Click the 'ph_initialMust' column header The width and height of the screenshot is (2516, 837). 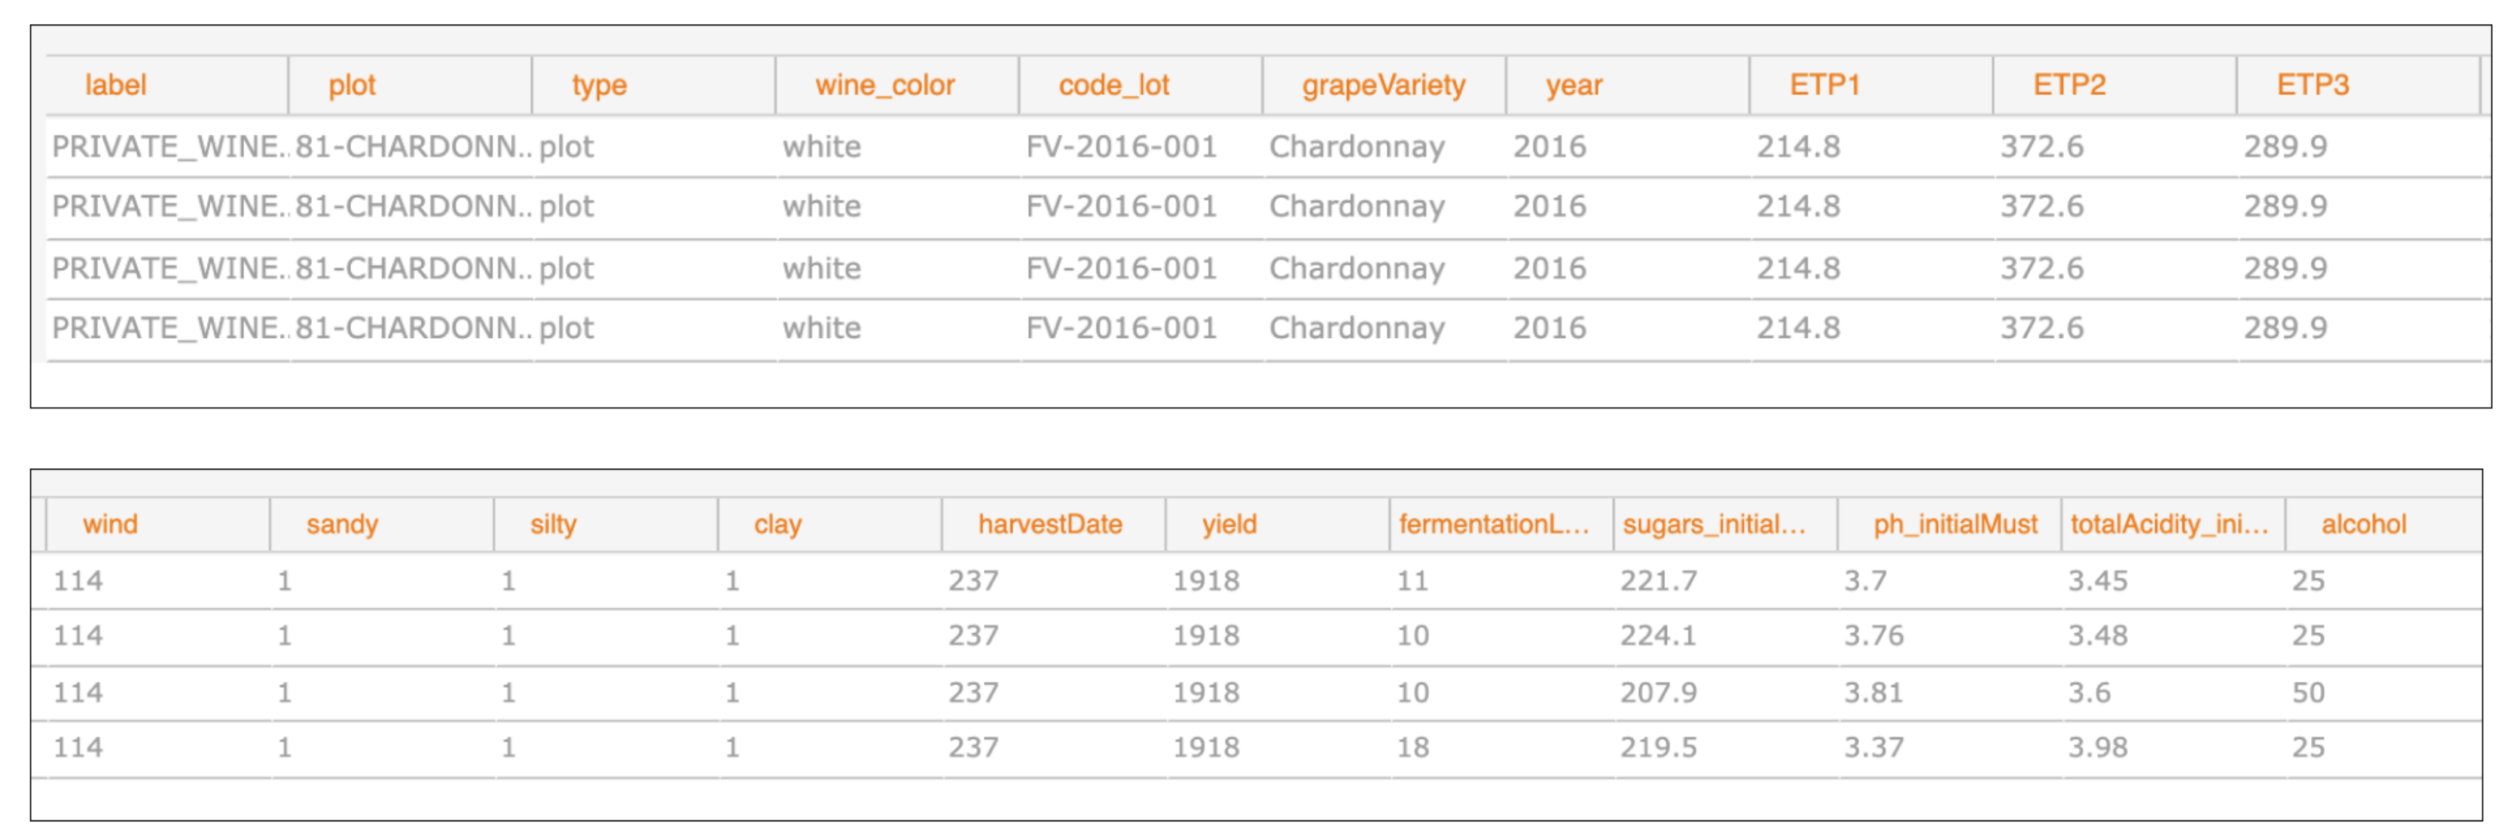1954,525
